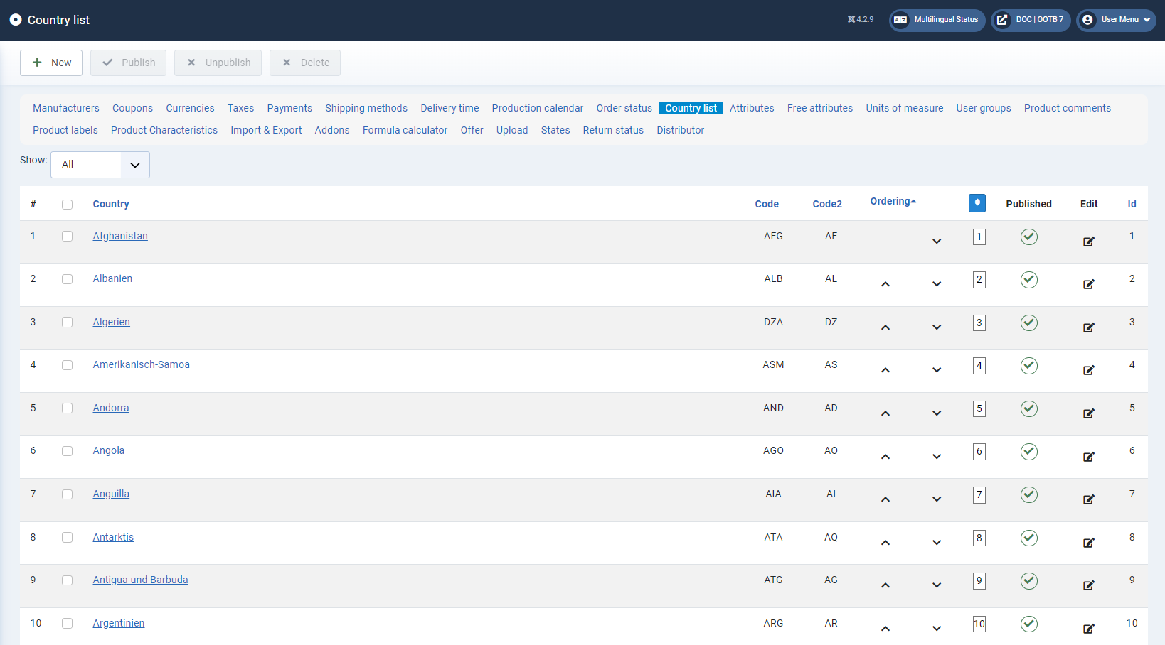Click the edit icon for Anguilla
1165x645 pixels.
tap(1088, 499)
